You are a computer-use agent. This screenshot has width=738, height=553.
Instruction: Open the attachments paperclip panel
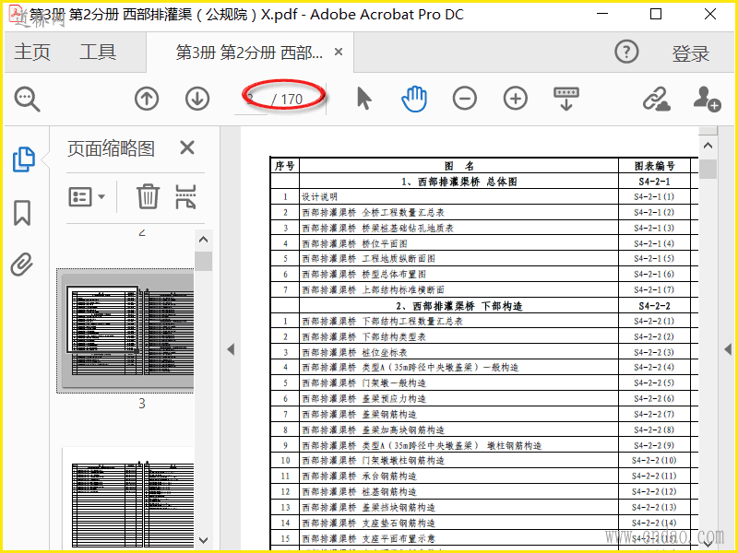(x=21, y=265)
